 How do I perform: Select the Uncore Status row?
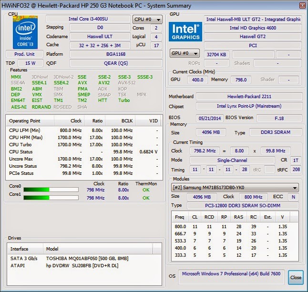pos(83,166)
